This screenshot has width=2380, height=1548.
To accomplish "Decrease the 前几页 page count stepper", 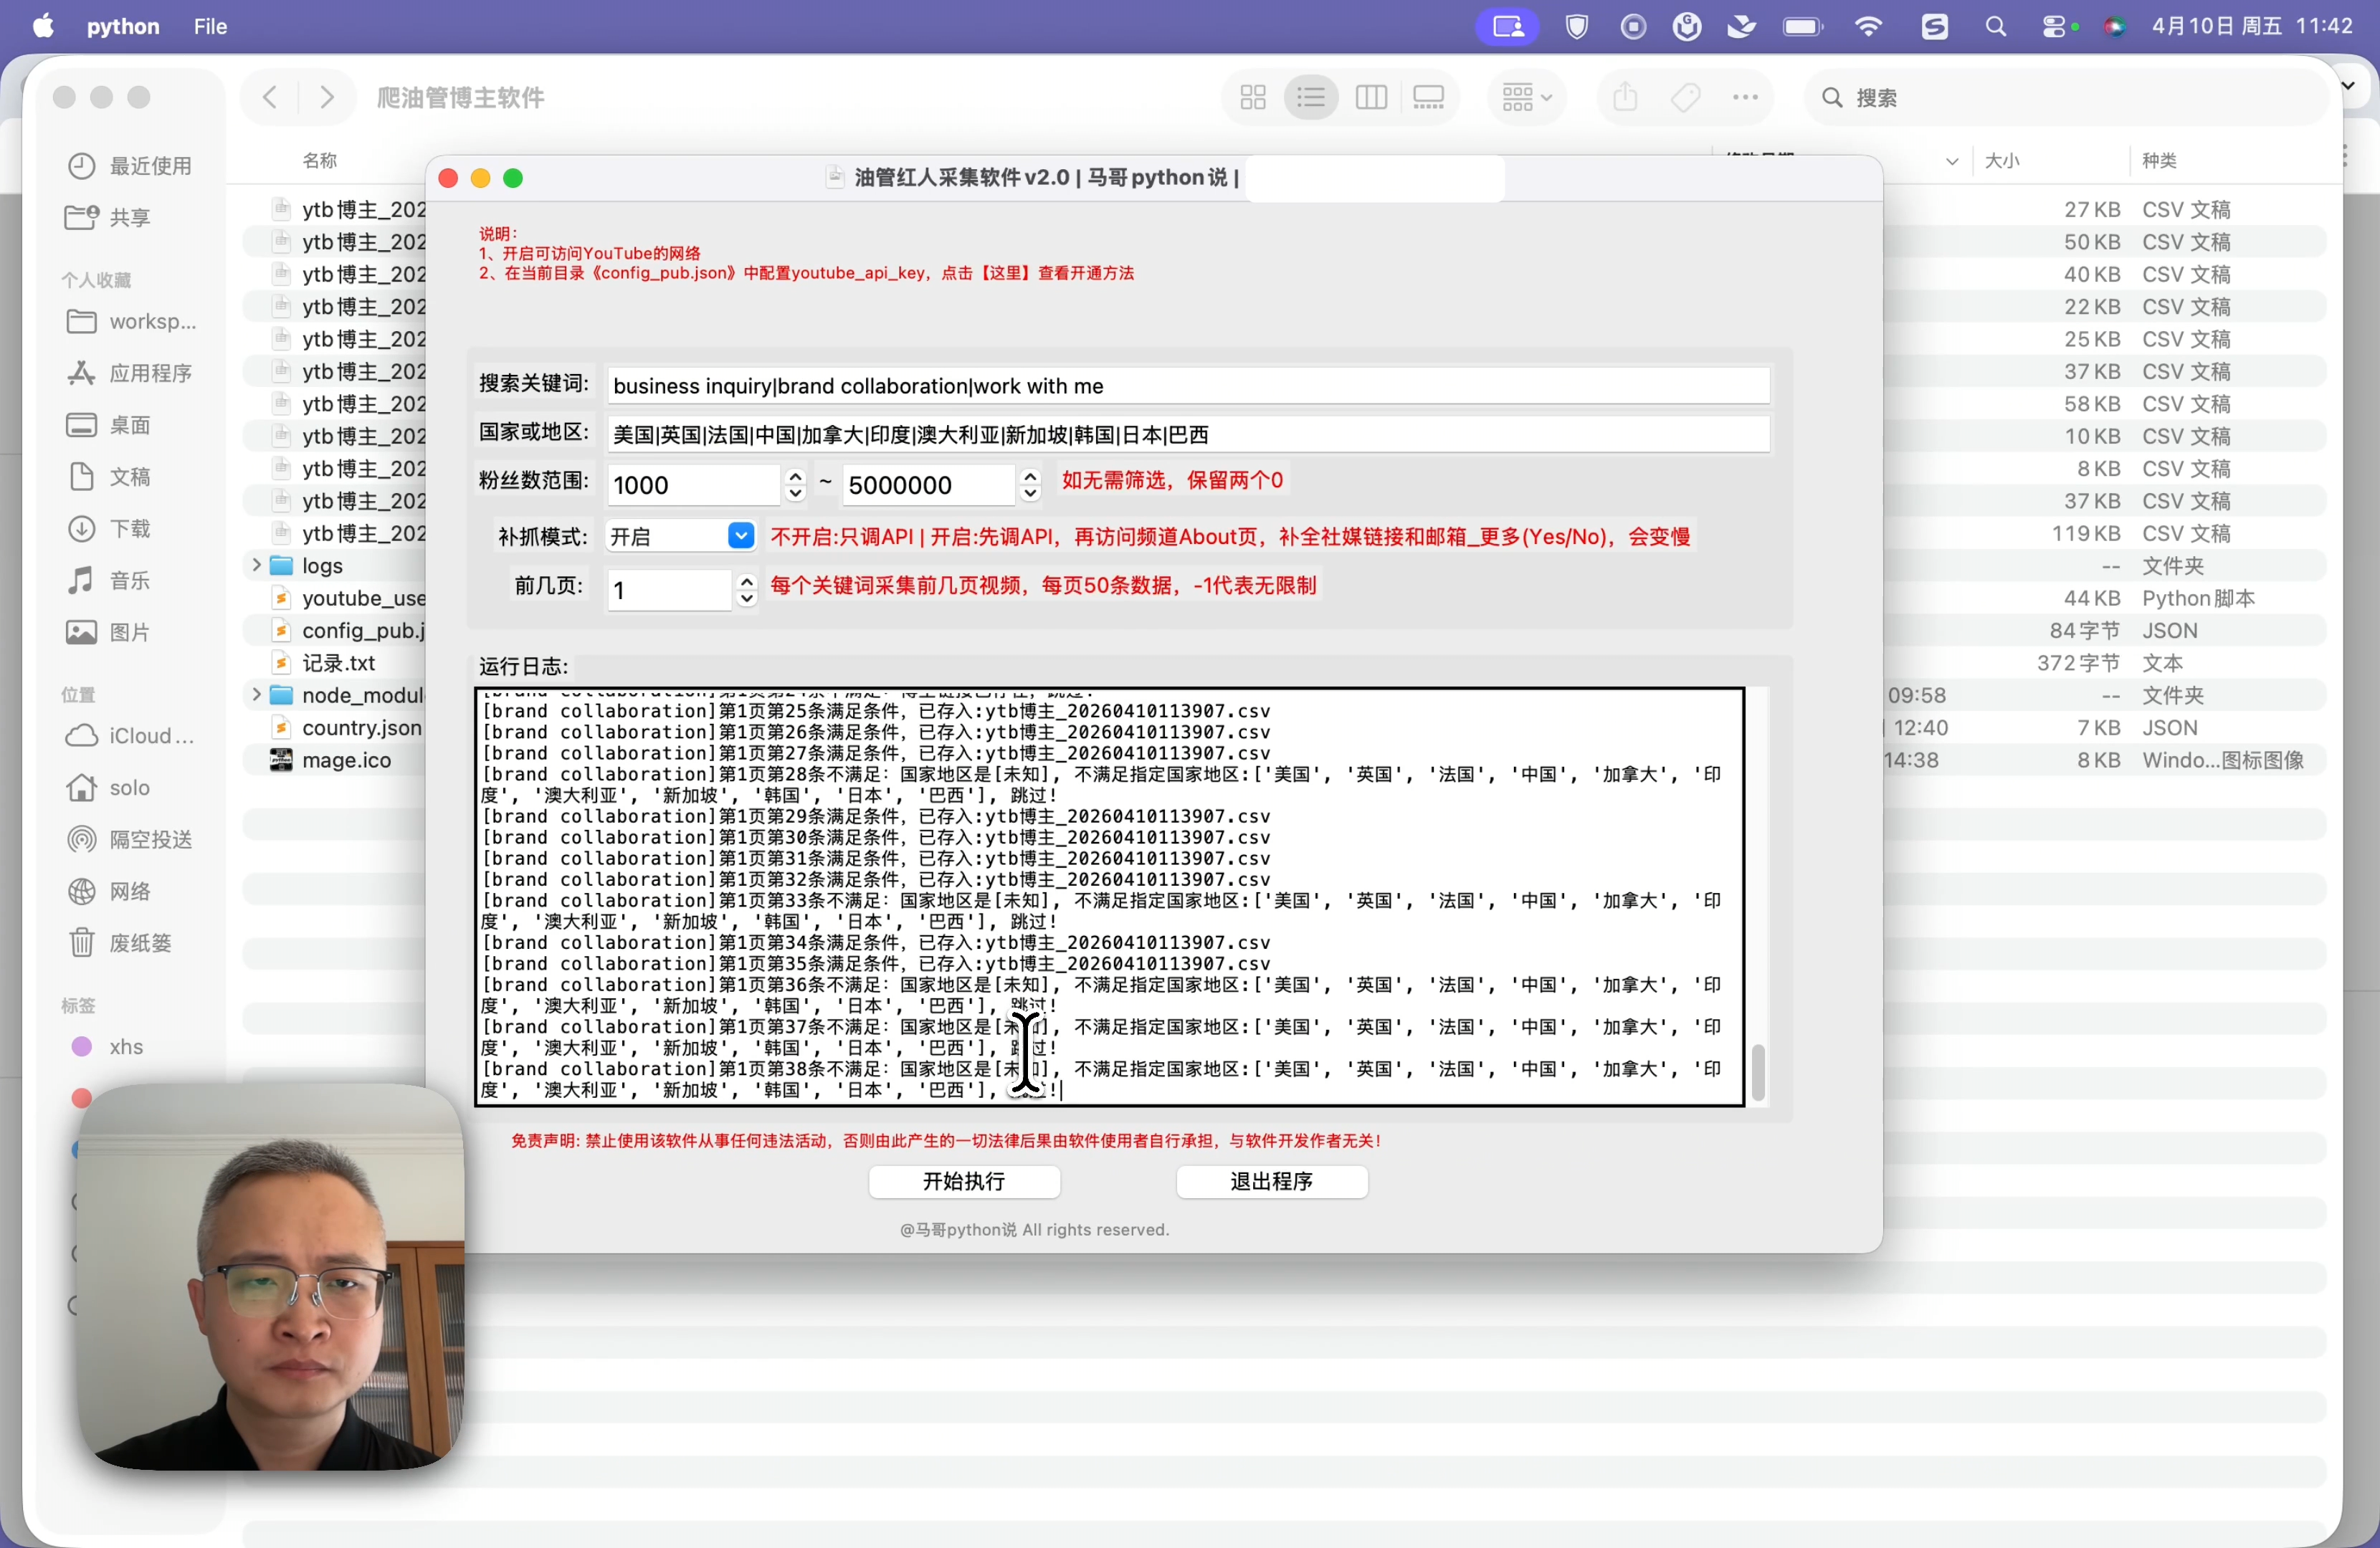I will 746,598.
